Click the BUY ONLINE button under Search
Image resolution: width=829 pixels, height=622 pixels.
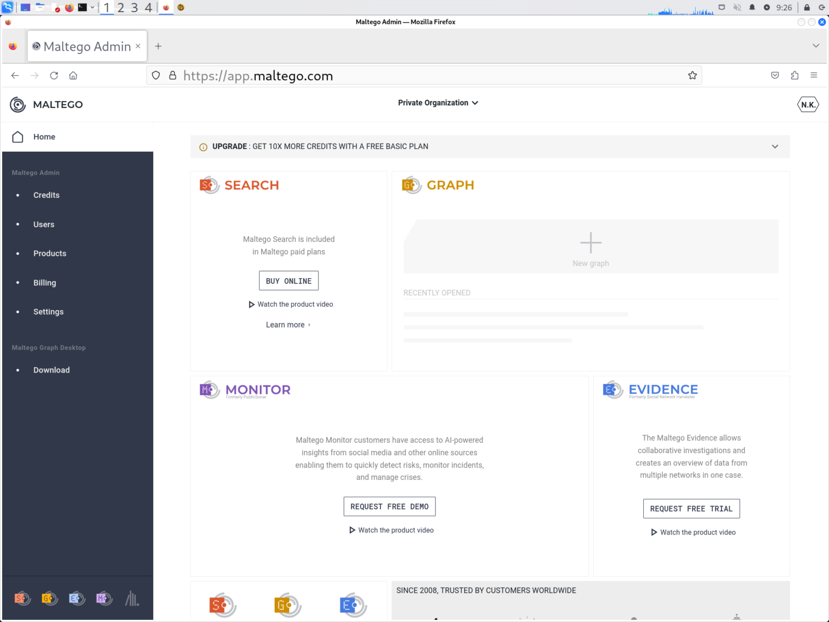(288, 280)
